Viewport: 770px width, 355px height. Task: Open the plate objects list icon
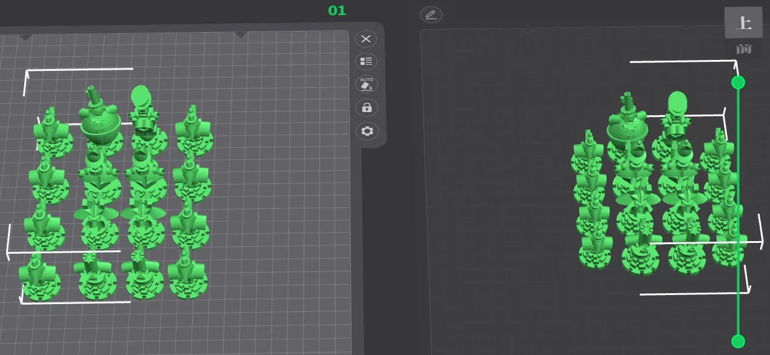pyautogui.click(x=366, y=61)
